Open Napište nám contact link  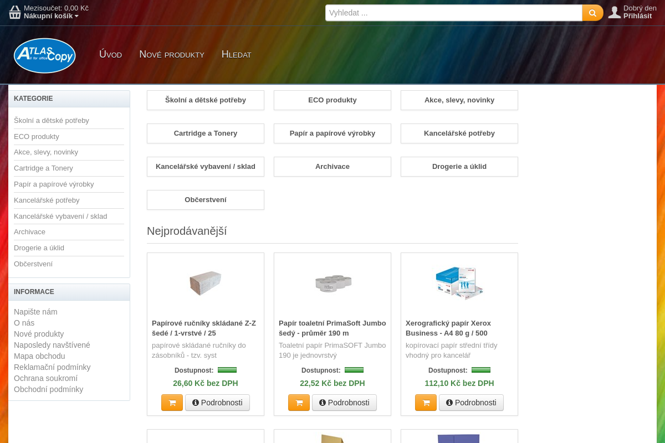35,312
